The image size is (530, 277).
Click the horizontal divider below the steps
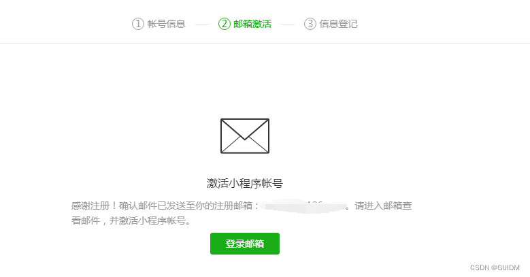265,43
